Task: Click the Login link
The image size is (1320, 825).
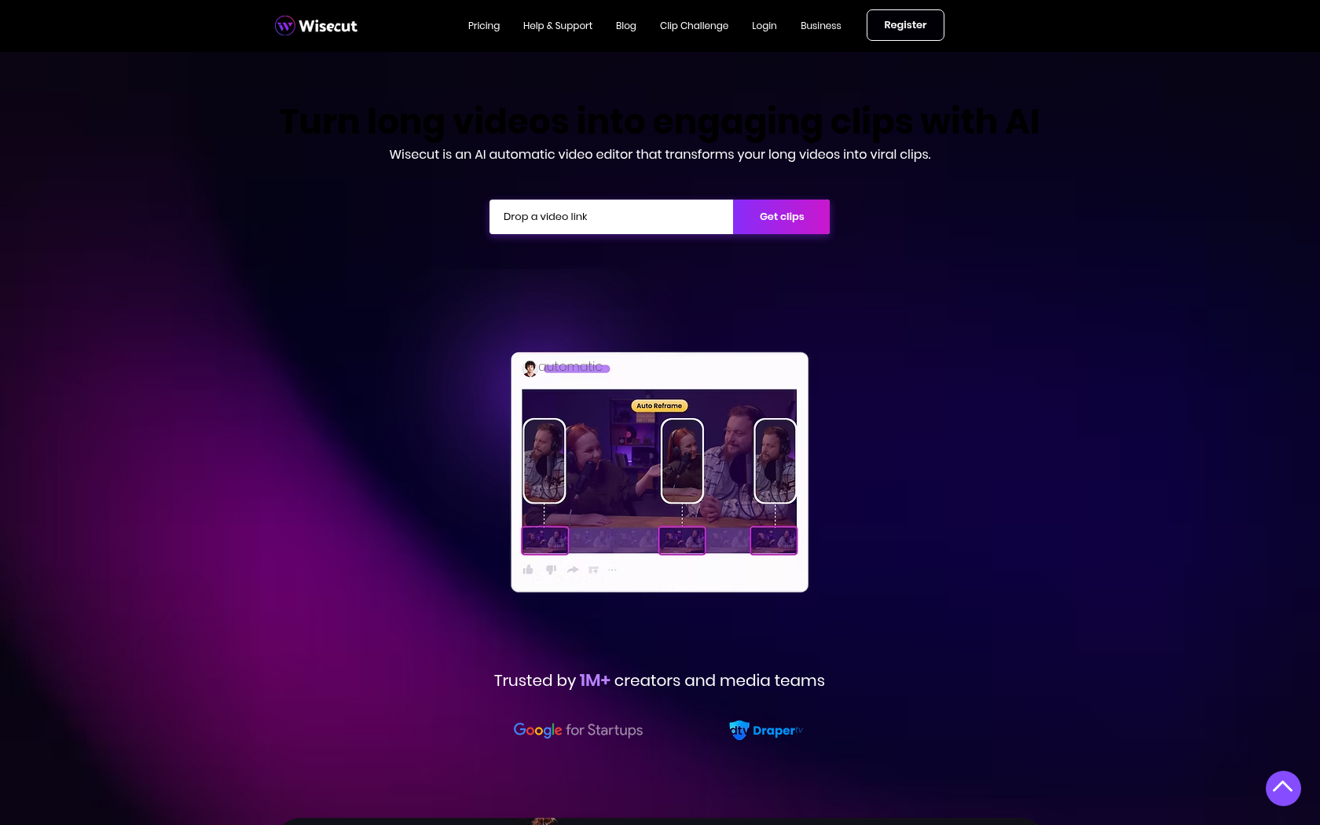Action: (764, 26)
